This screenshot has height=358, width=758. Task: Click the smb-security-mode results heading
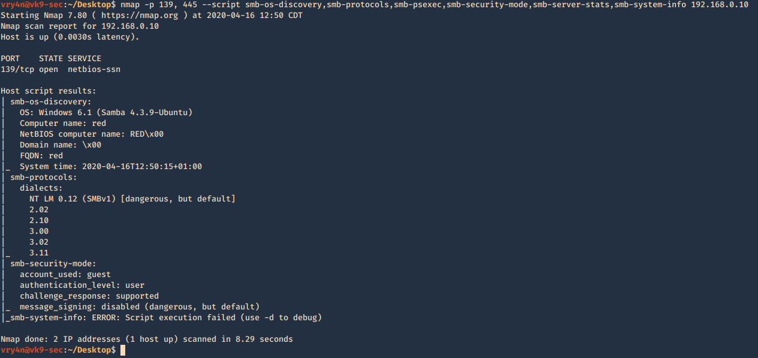point(53,263)
